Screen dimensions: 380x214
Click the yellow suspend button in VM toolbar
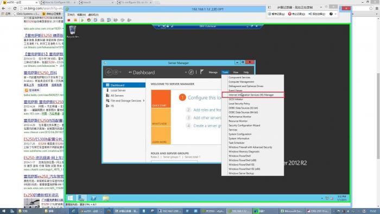point(75,20)
